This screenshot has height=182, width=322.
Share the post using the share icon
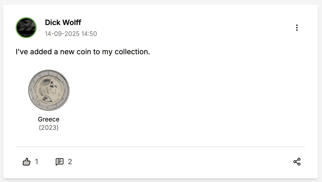point(297,162)
